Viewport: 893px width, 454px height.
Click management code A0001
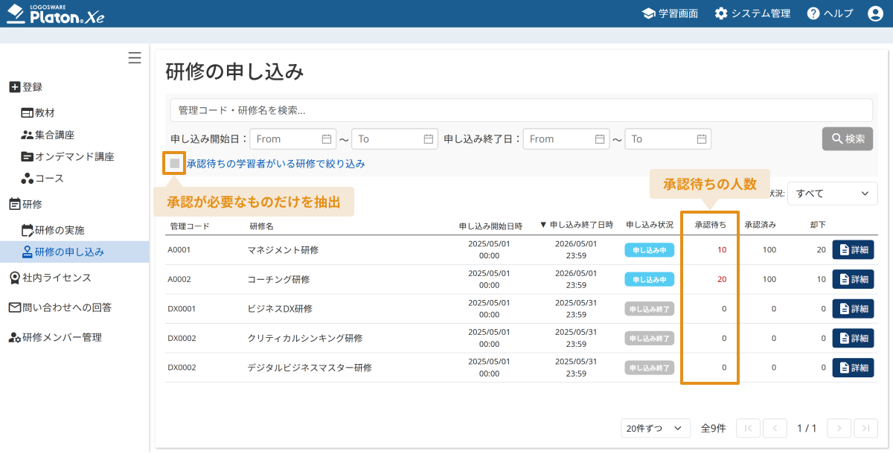pyautogui.click(x=179, y=250)
